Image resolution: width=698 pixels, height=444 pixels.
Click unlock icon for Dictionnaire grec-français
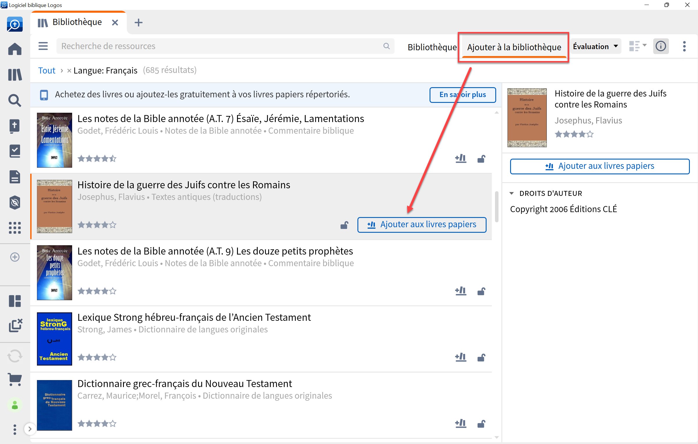pyautogui.click(x=481, y=424)
